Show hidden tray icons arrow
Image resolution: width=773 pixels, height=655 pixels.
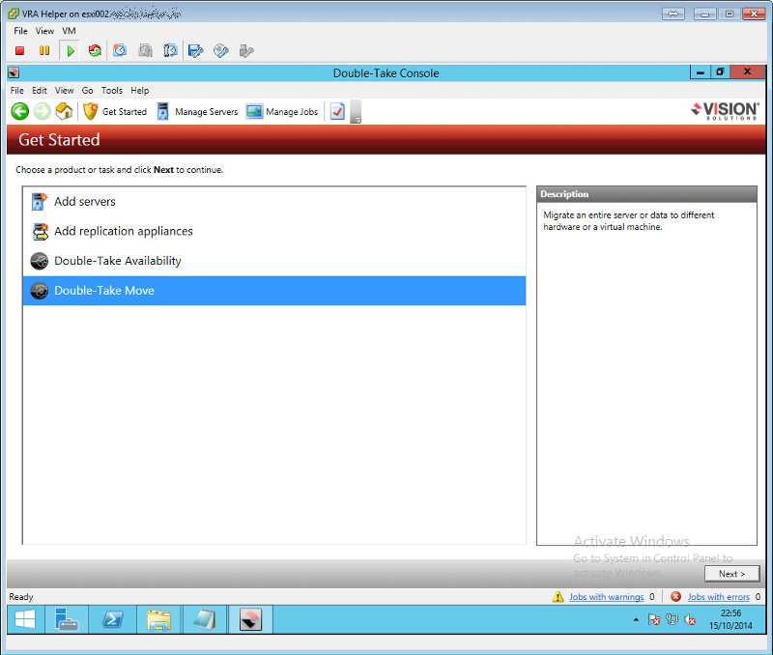click(636, 619)
